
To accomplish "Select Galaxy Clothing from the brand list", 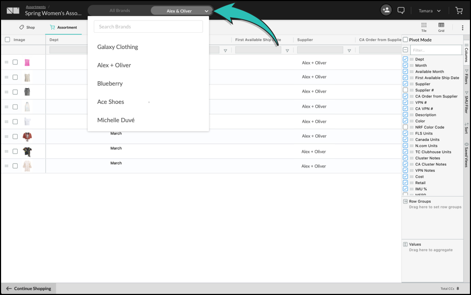I will coord(117,47).
